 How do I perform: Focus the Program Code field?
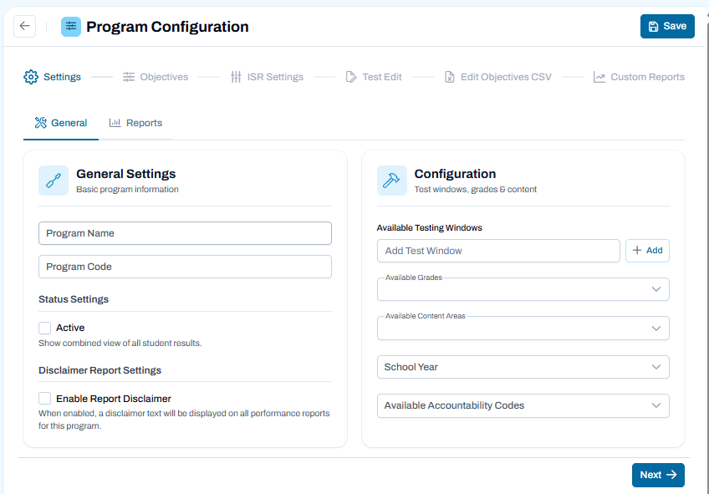pos(185,267)
